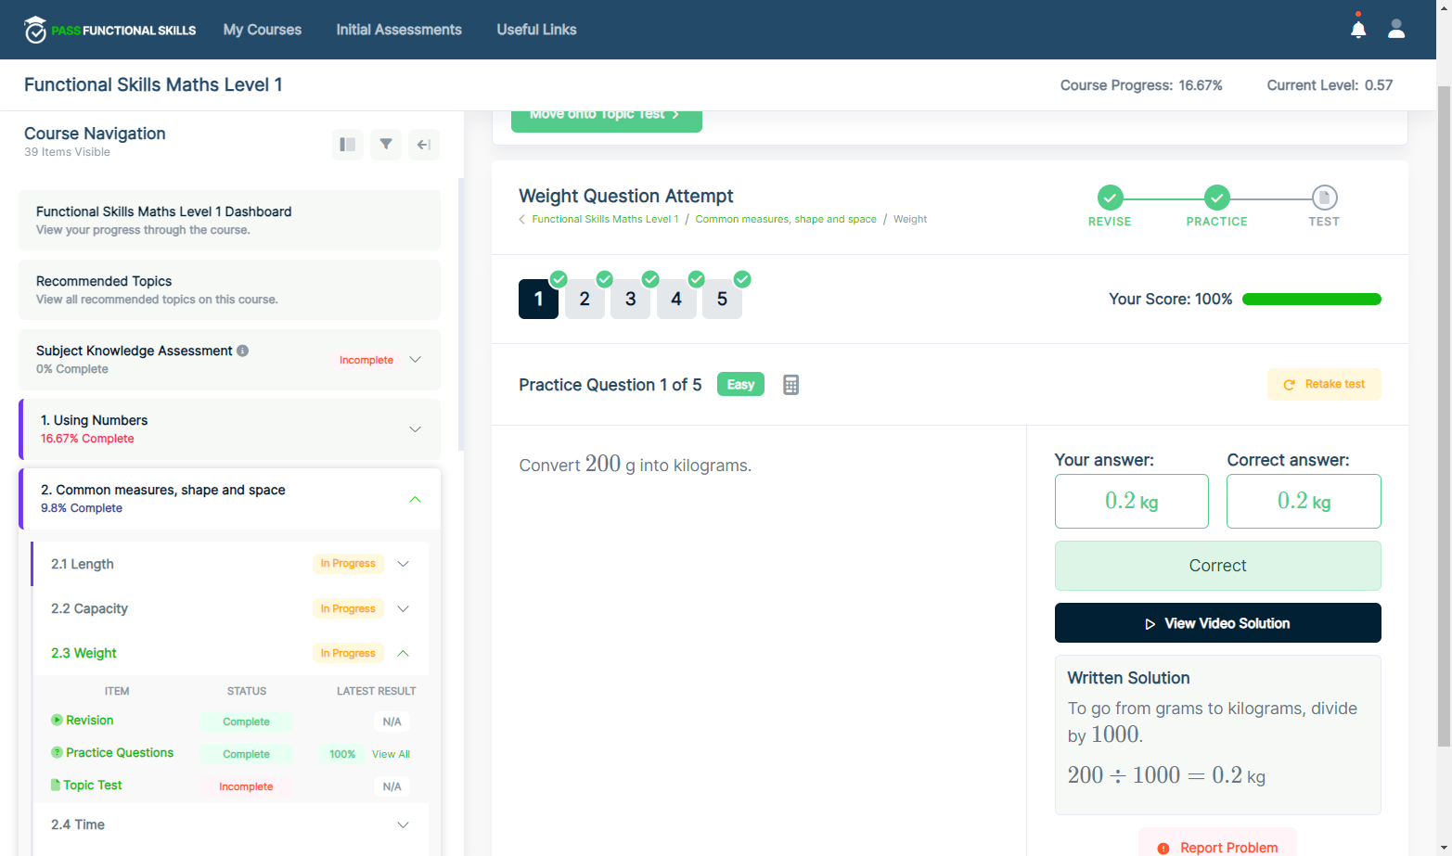The width and height of the screenshot is (1452, 856).
Task: Open My Courses menu
Action: point(263,30)
